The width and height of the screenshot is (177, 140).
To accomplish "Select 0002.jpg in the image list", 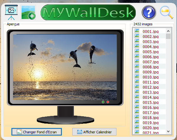I will (151, 37).
